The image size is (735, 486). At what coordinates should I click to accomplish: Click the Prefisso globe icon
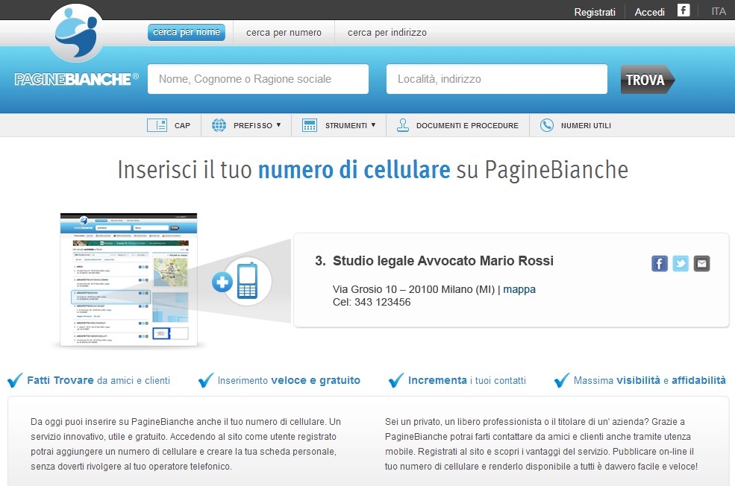coord(219,125)
